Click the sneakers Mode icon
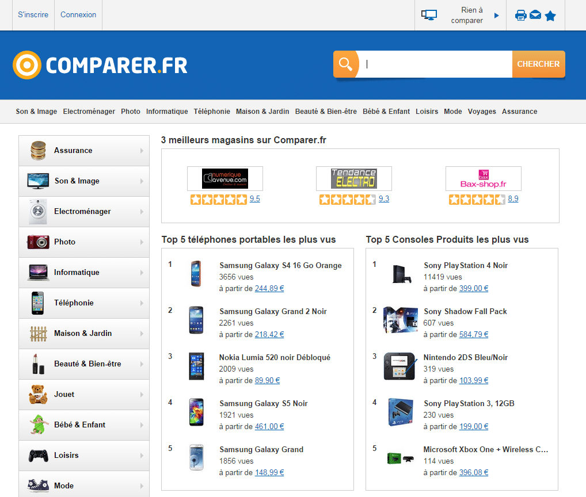Screen dimensions: 586x497 [38, 485]
